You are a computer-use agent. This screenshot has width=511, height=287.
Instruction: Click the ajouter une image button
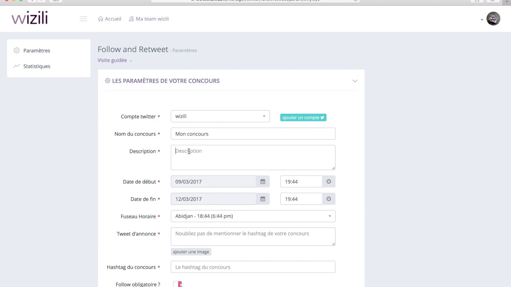click(x=191, y=252)
